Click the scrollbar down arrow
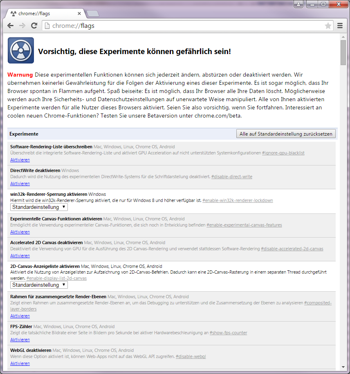350x374 pixels. [x=343, y=367]
